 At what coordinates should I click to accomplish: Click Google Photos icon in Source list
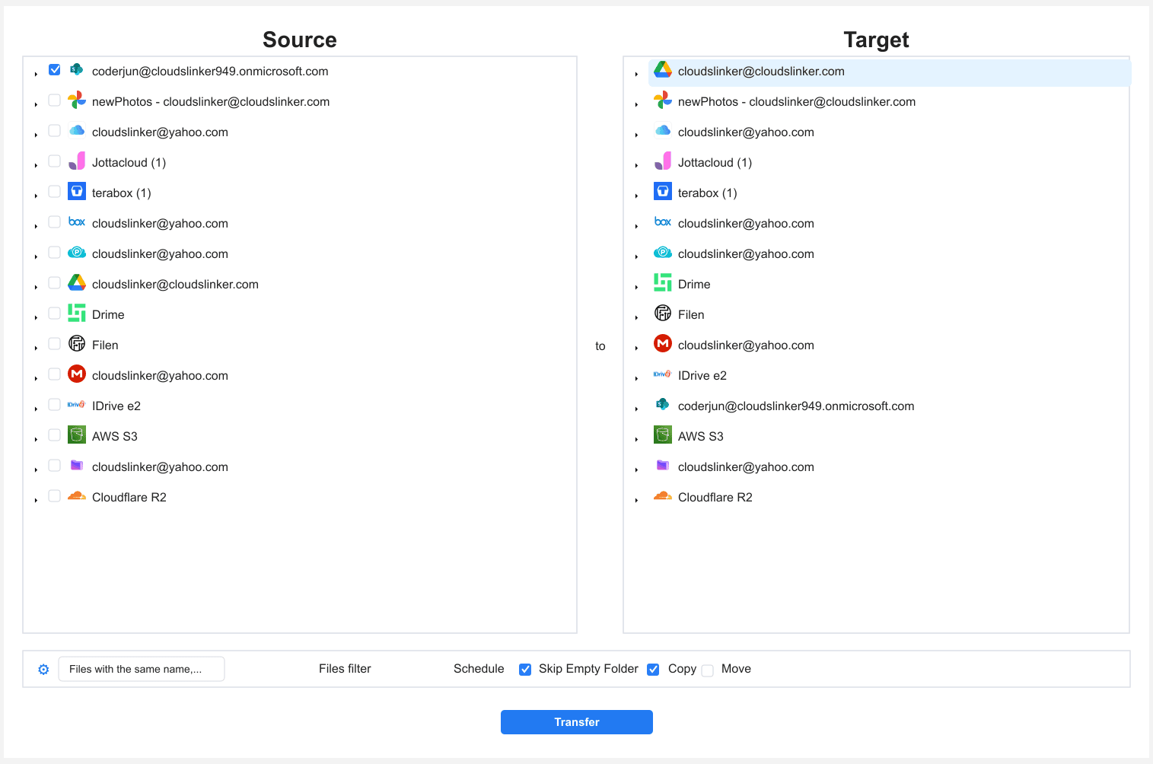pyautogui.click(x=77, y=100)
